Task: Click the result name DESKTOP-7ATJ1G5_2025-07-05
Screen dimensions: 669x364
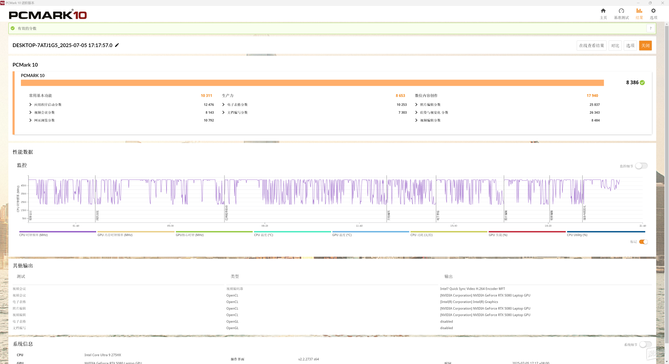Action: pyautogui.click(x=62, y=45)
